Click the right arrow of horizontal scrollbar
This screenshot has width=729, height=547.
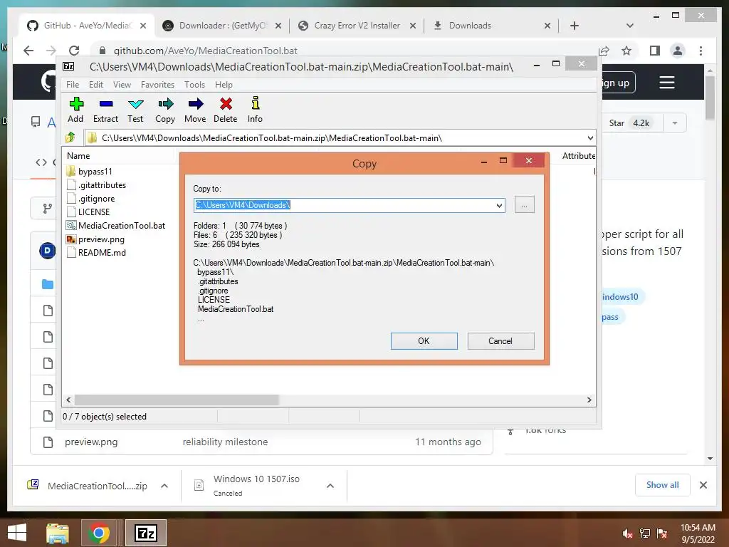589,400
